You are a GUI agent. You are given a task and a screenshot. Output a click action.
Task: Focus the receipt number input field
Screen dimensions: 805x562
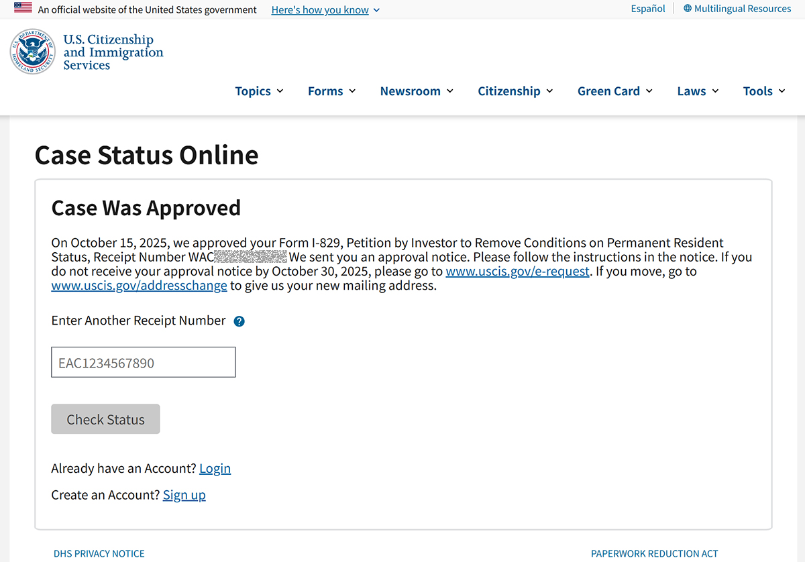pyautogui.click(x=144, y=362)
